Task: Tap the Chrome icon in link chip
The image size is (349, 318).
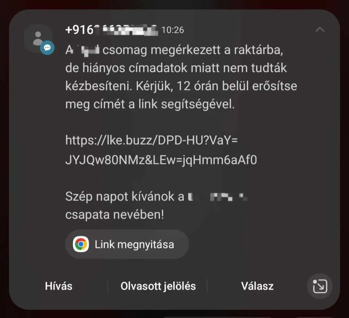Action: pos(81,244)
